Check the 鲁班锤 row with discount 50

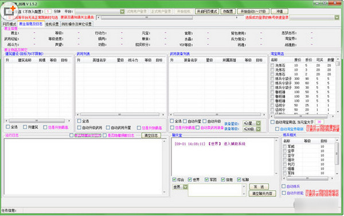[272, 92]
